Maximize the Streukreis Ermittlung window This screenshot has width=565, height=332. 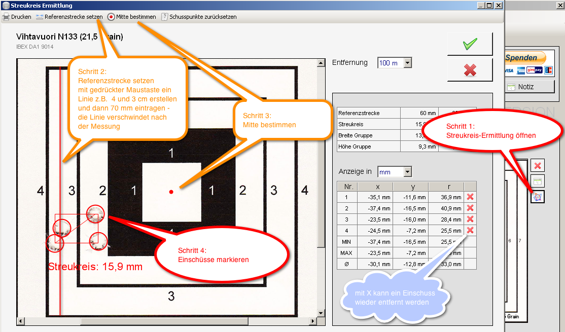tap(489, 6)
